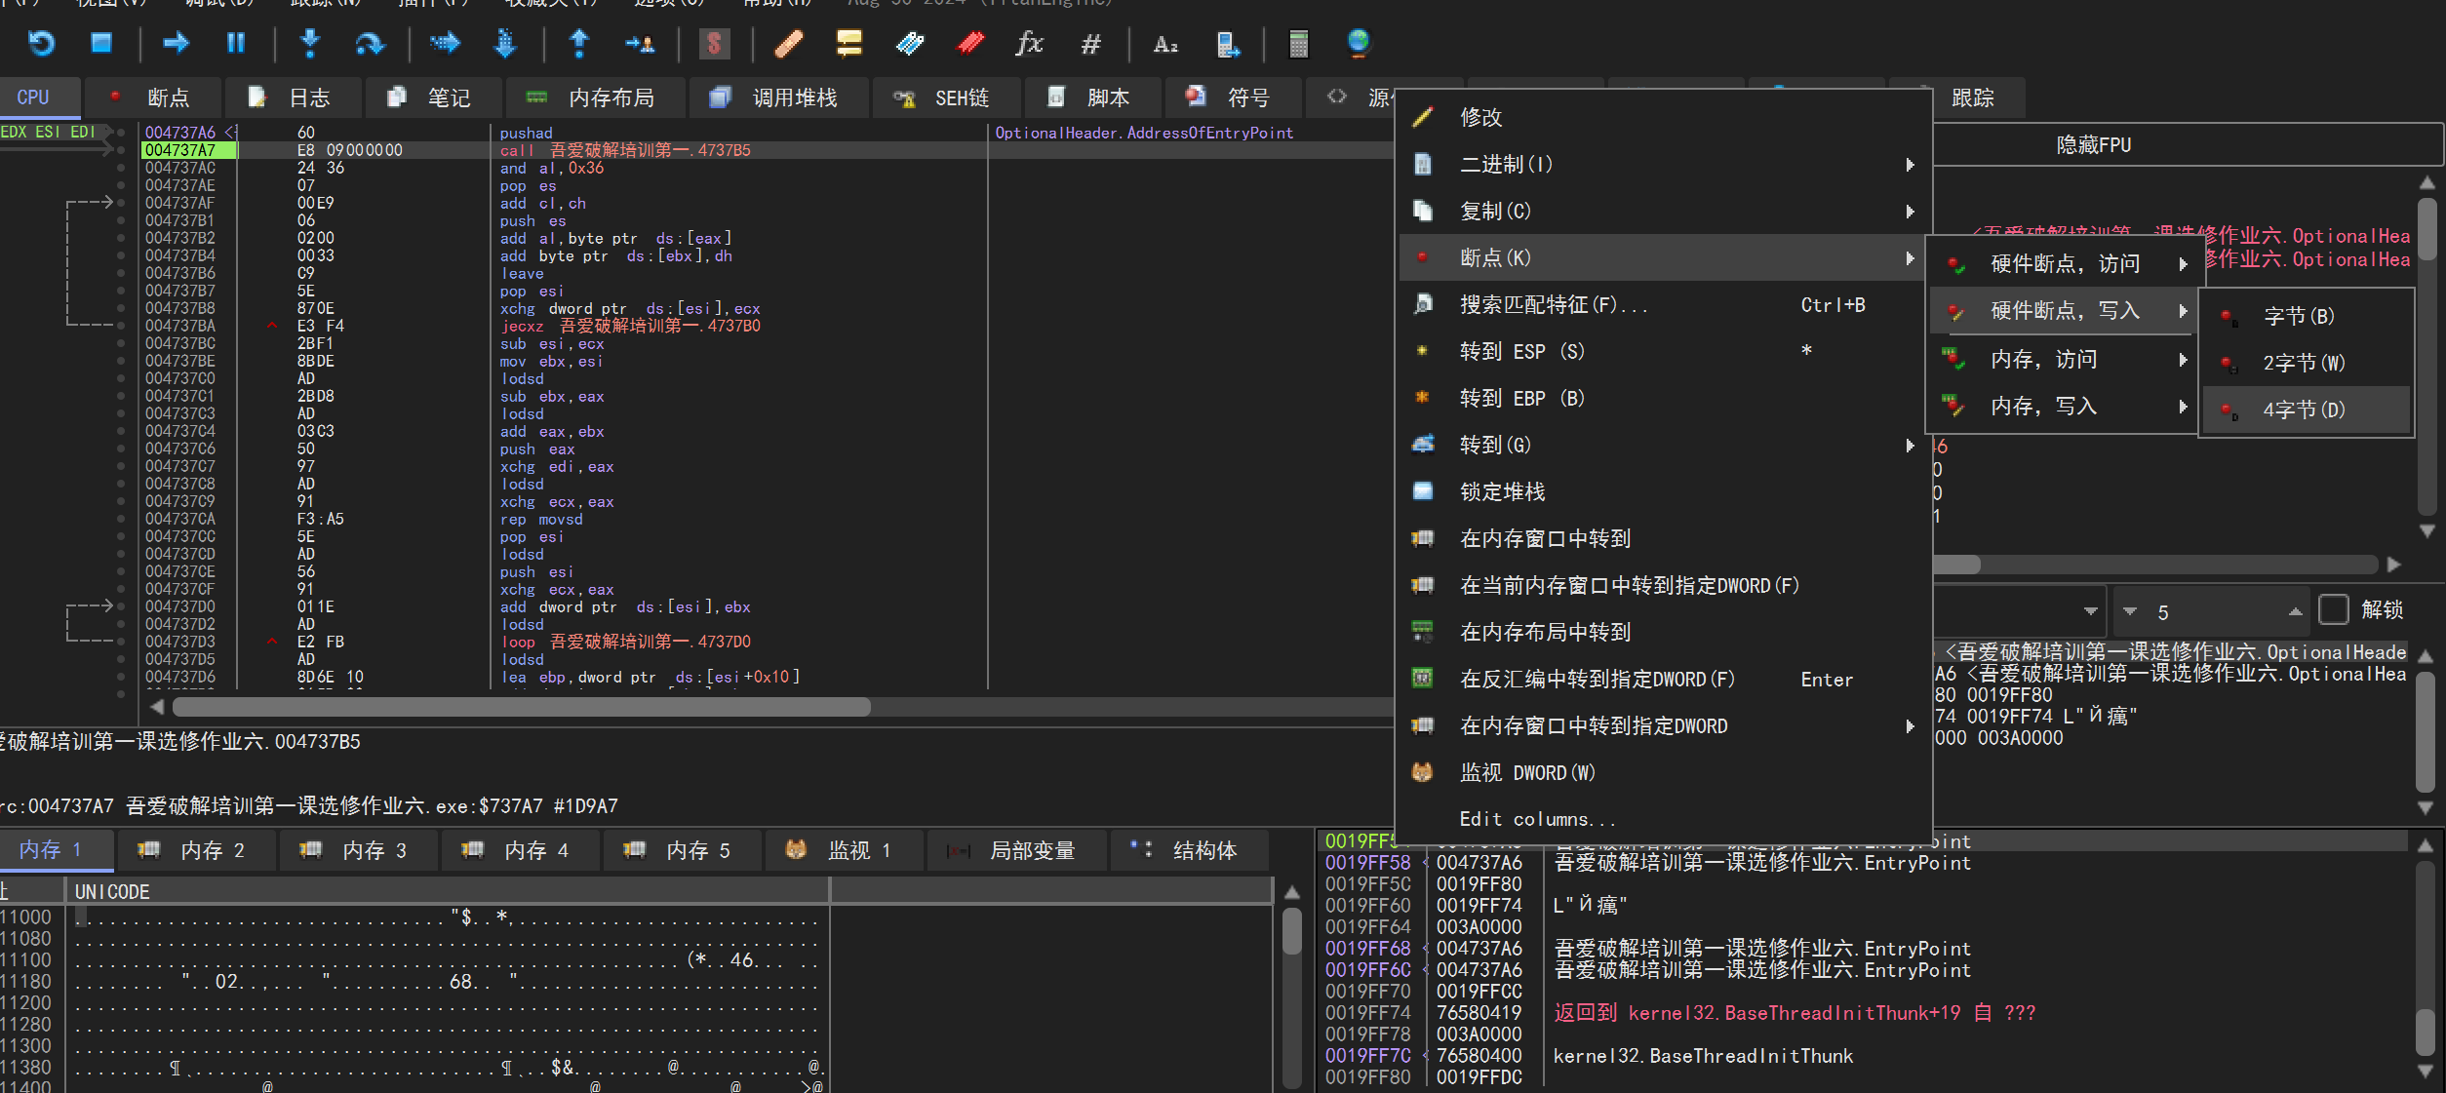Choose 锁定堆栈 in the context menu
This screenshot has height=1093, width=2446.
click(1664, 491)
